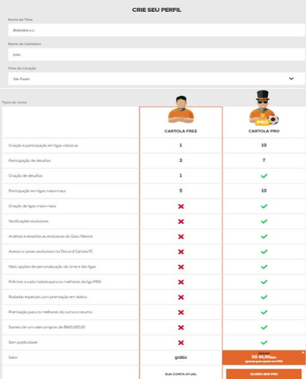Click the PRO value 7 for Participação de desafios

[264, 160]
